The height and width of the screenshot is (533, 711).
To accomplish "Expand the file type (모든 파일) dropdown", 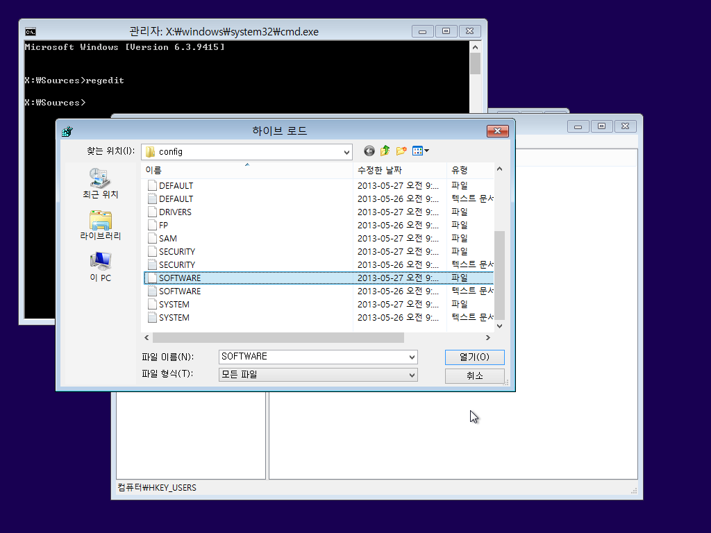I will pyautogui.click(x=412, y=375).
